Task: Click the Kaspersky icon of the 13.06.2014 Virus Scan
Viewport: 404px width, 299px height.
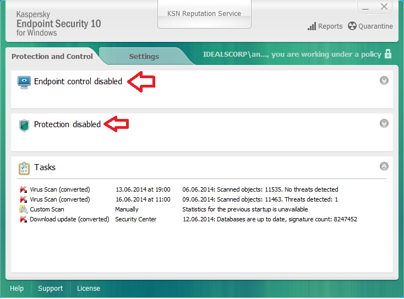Action: (24, 189)
